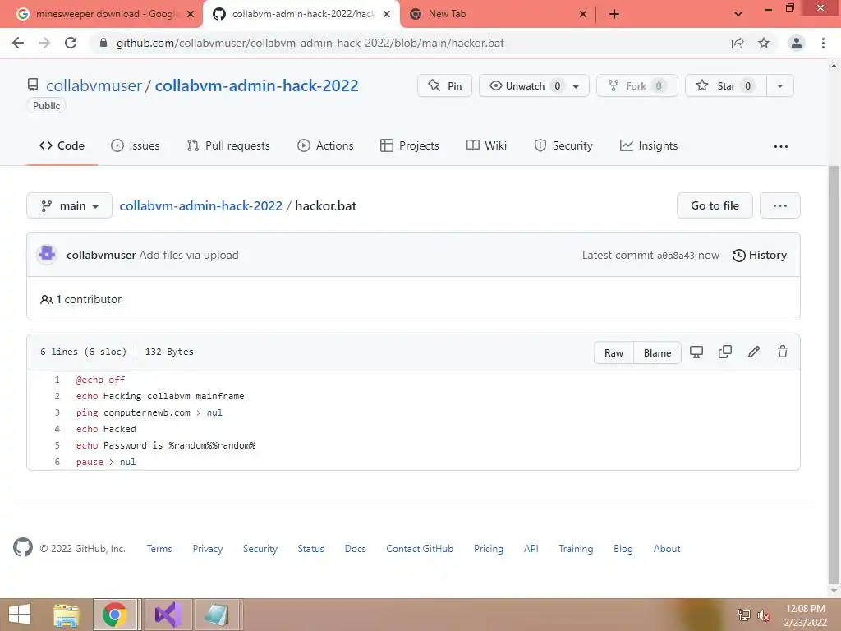Click the Unwatch button

coord(523,85)
